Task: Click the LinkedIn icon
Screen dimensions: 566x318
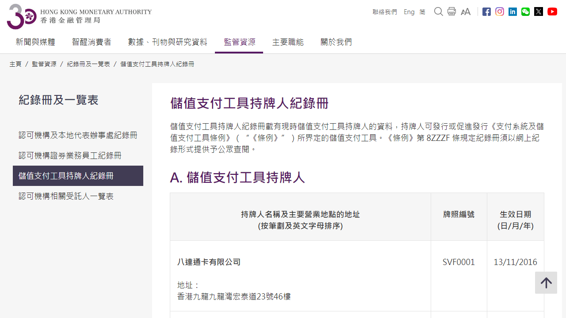Action: (x=512, y=11)
